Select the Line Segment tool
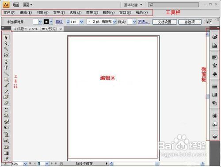The image size is (221, 167). pyautogui.click(x=6, y=74)
